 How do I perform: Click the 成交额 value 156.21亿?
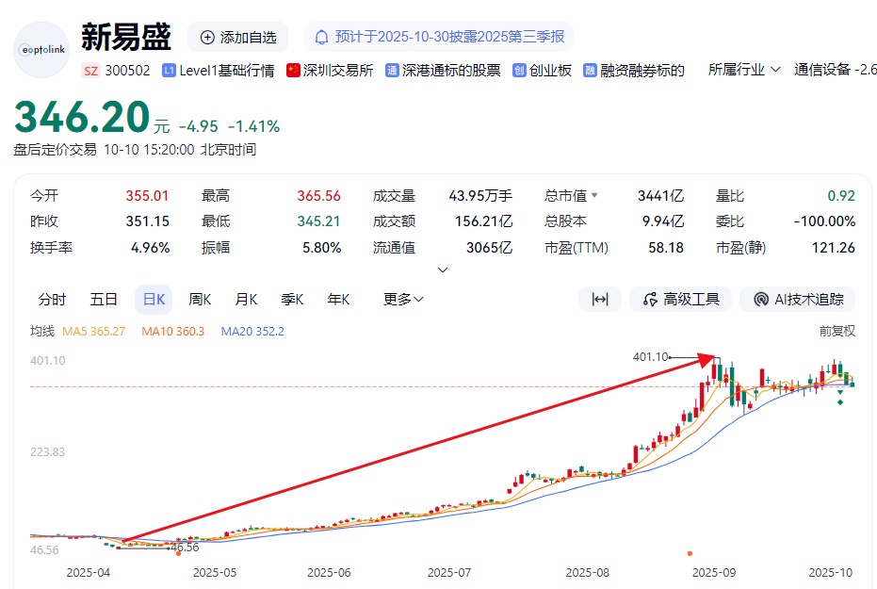point(484,221)
